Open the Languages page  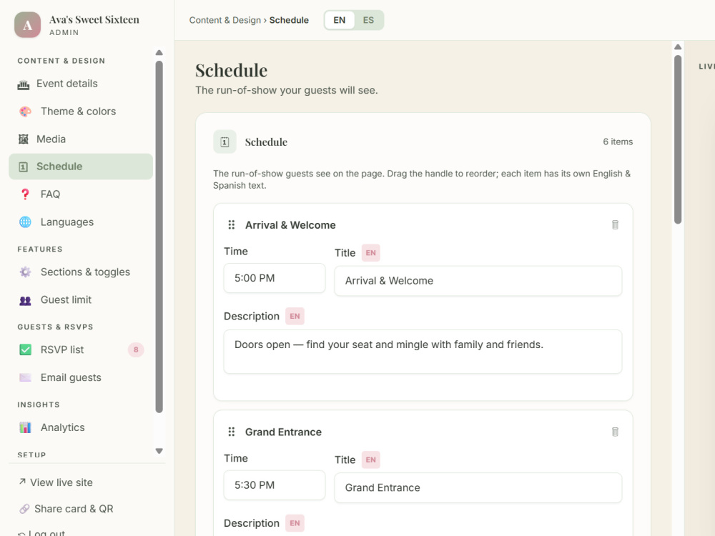[81, 222]
